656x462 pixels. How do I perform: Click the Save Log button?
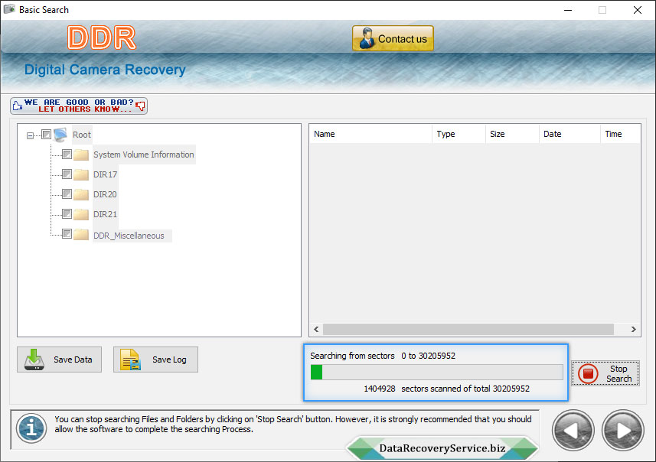point(155,360)
